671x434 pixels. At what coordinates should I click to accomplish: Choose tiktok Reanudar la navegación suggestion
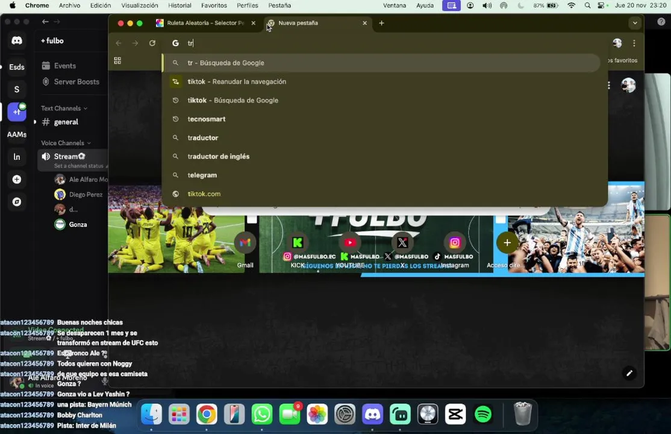click(x=381, y=82)
